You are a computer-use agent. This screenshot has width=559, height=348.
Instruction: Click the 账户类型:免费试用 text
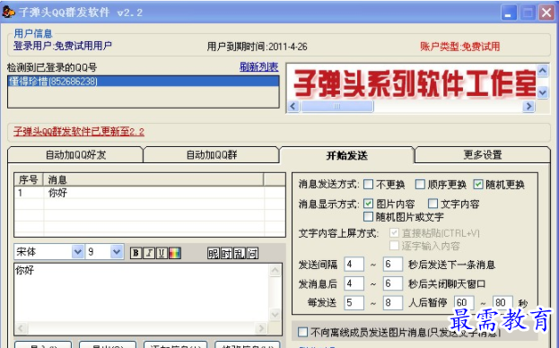click(x=460, y=47)
